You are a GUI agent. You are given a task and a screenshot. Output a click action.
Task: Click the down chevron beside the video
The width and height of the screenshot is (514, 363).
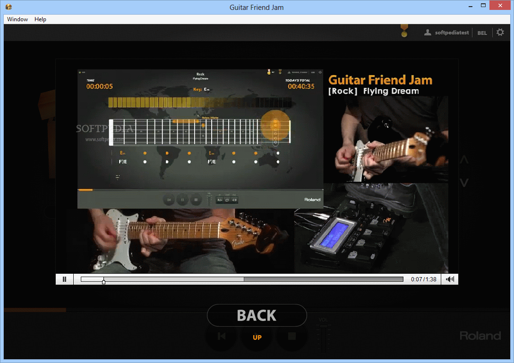(x=464, y=183)
